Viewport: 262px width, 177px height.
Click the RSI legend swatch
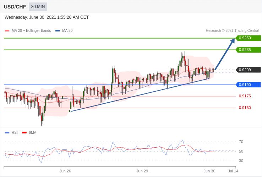coord(7,133)
